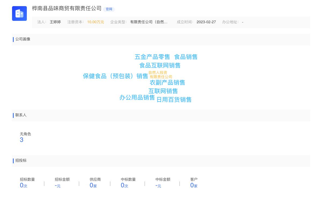Select the yellow 自然人投资 tag
The image size is (322, 201).
[x=158, y=73]
